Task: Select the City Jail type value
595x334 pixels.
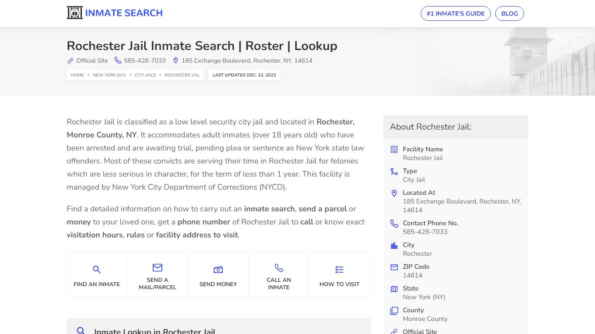Action: [414, 180]
